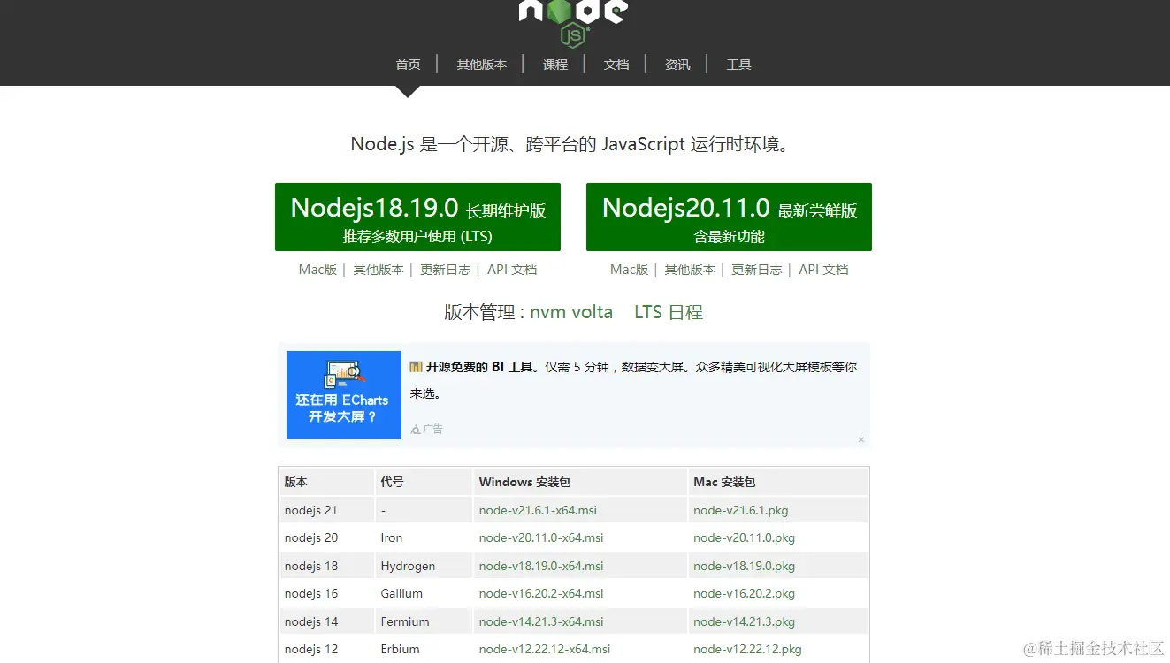Open the 其他版本 navigation tab
The height and width of the screenshot is (663, 1170).
[481, 65]
